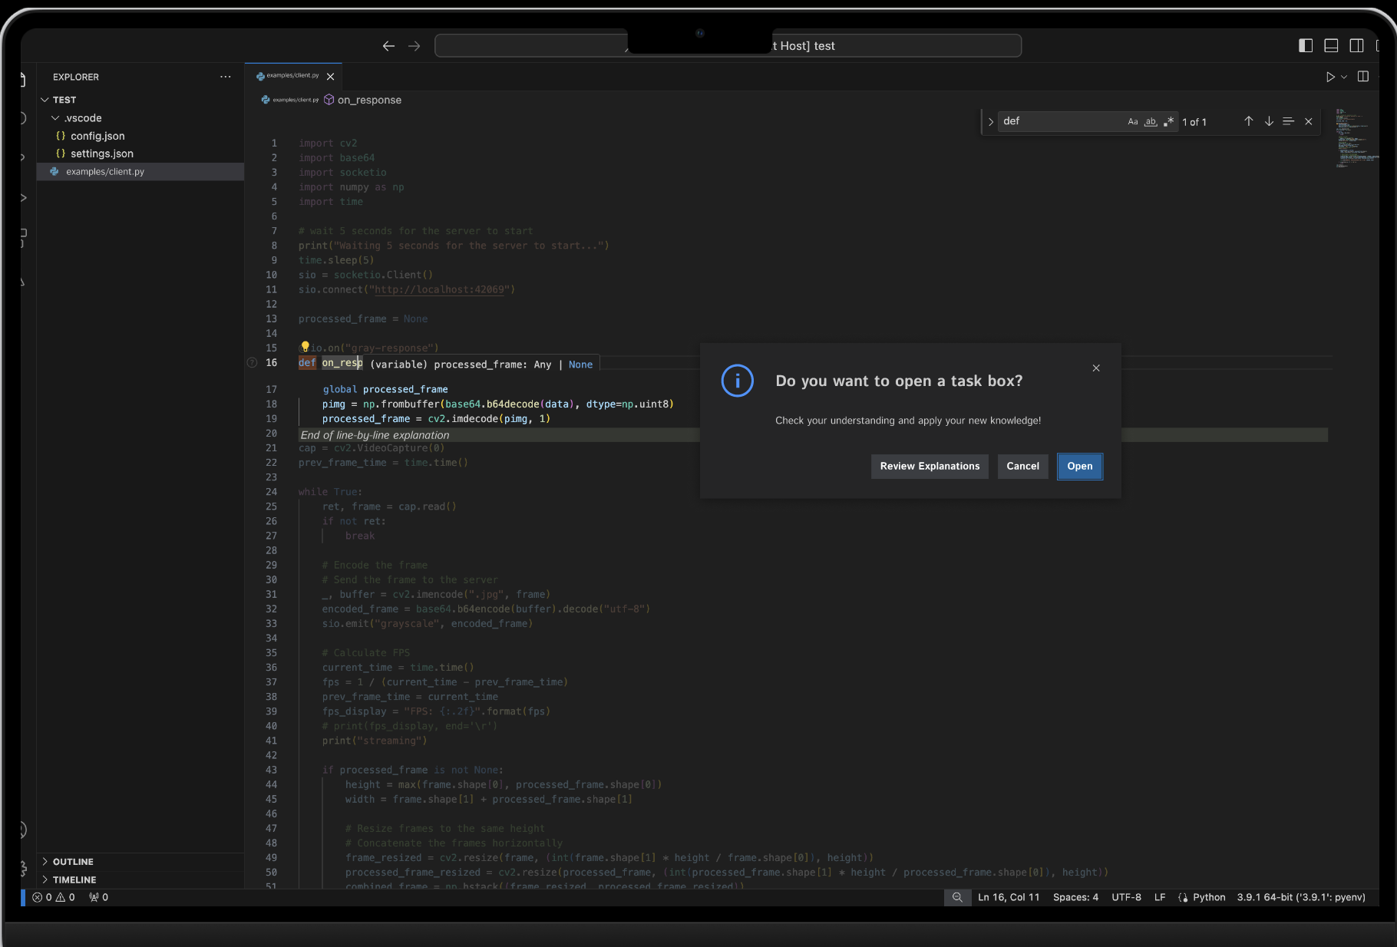Click the Split Editor icon
This screenshot has height=947, width=1397.
[1363, 77]
